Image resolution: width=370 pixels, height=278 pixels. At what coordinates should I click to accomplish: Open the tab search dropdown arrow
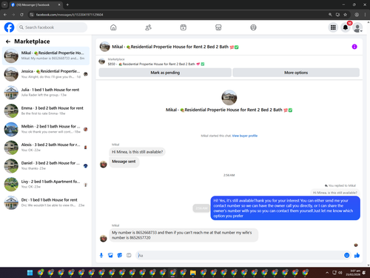tap(4, 4)
